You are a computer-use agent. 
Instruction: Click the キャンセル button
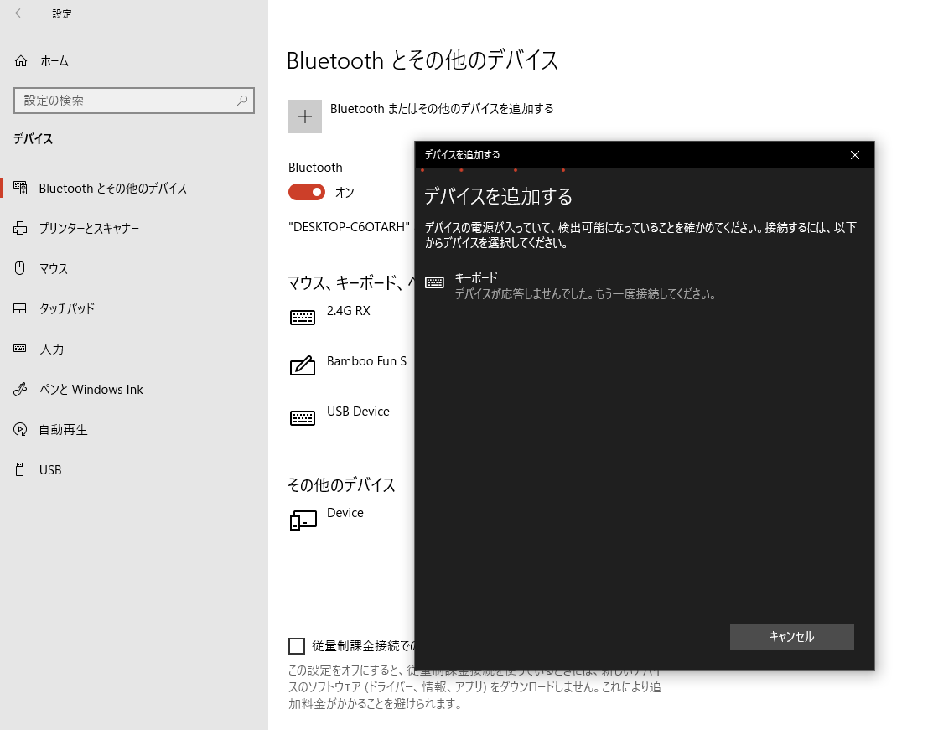pyautogui.click(x=792, y=637)
